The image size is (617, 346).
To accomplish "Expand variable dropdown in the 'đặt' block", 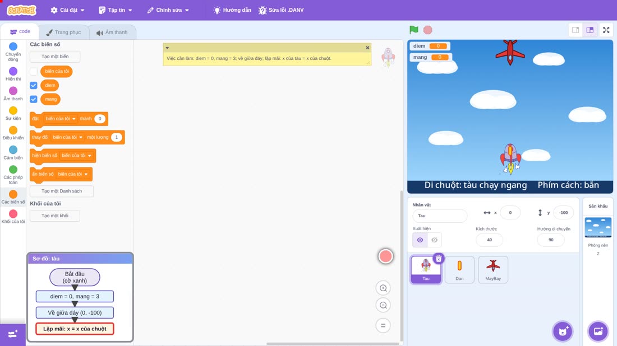I will point(61,119).
